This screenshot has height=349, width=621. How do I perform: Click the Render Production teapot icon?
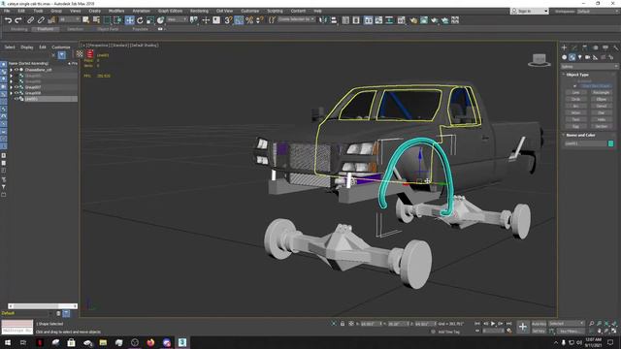point(434,20)
